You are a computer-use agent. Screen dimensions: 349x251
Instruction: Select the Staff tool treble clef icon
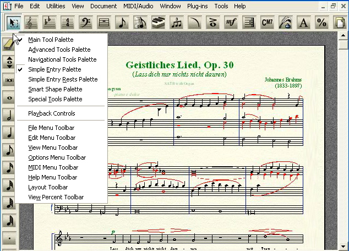coord(31,23)
